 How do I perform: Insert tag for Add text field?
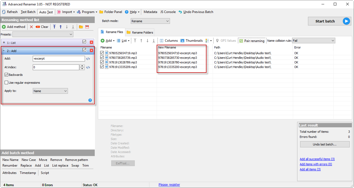[x=88, y=59]
